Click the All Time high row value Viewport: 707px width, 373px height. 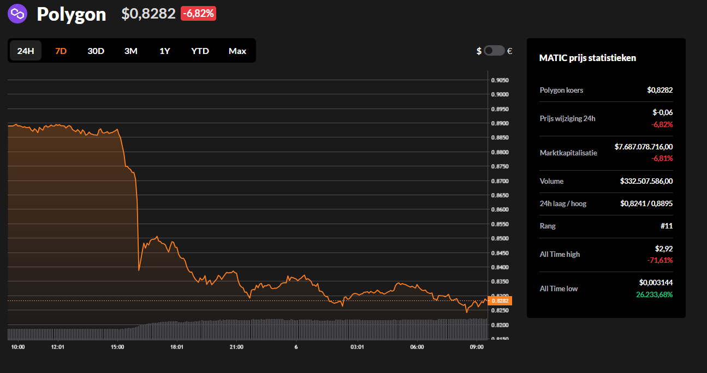click(663, 249)
